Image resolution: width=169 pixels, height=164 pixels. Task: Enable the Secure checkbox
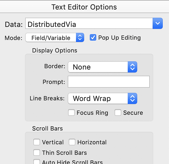pyautogui.click(x=118, y=113)
